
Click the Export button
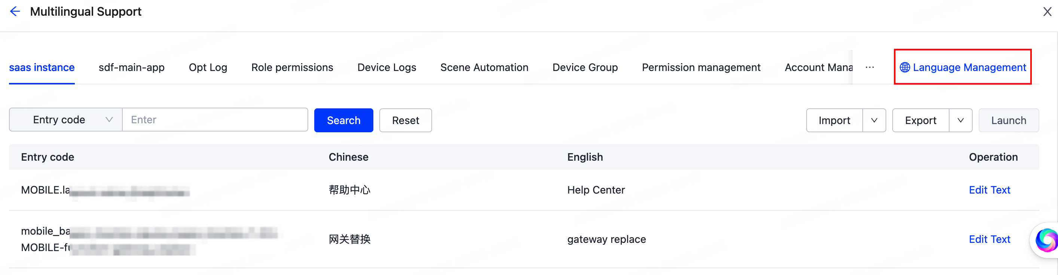(x=920, y=120)
